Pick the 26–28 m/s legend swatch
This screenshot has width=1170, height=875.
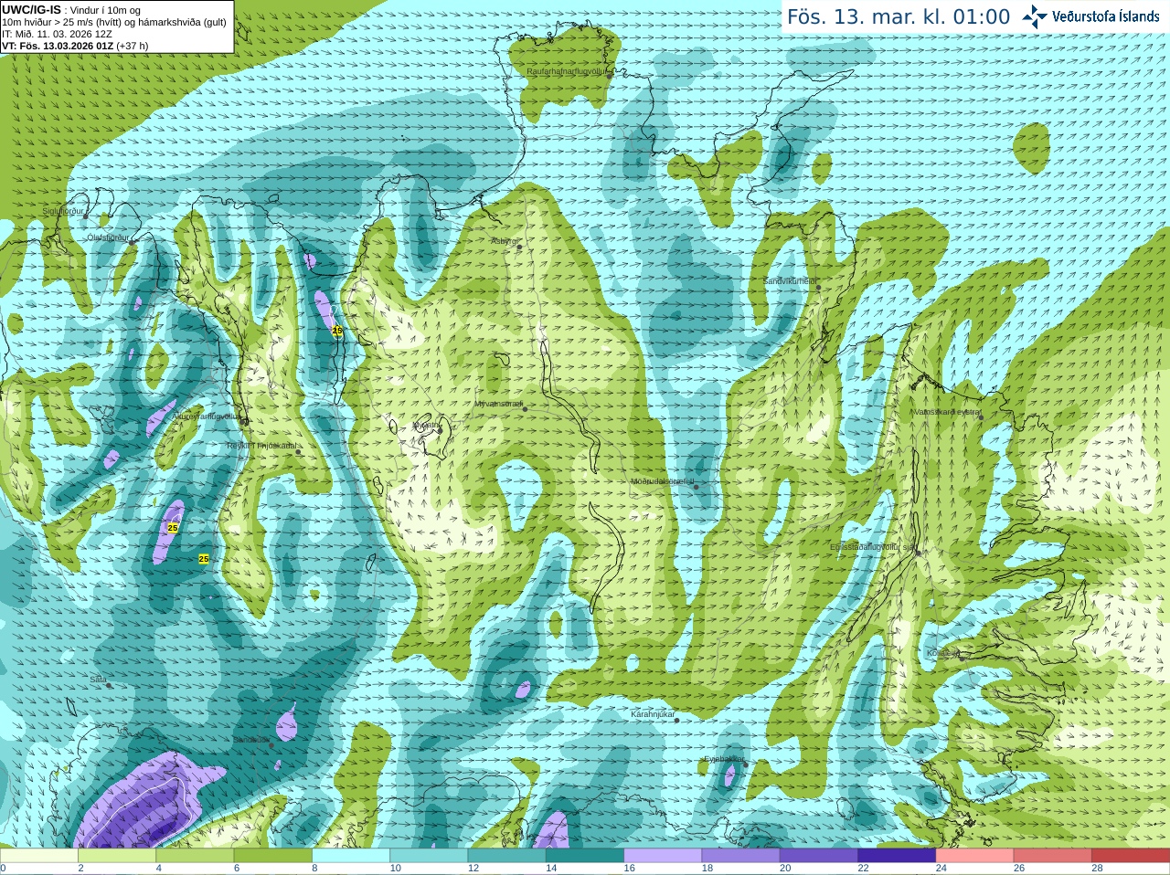(1053, 856)
